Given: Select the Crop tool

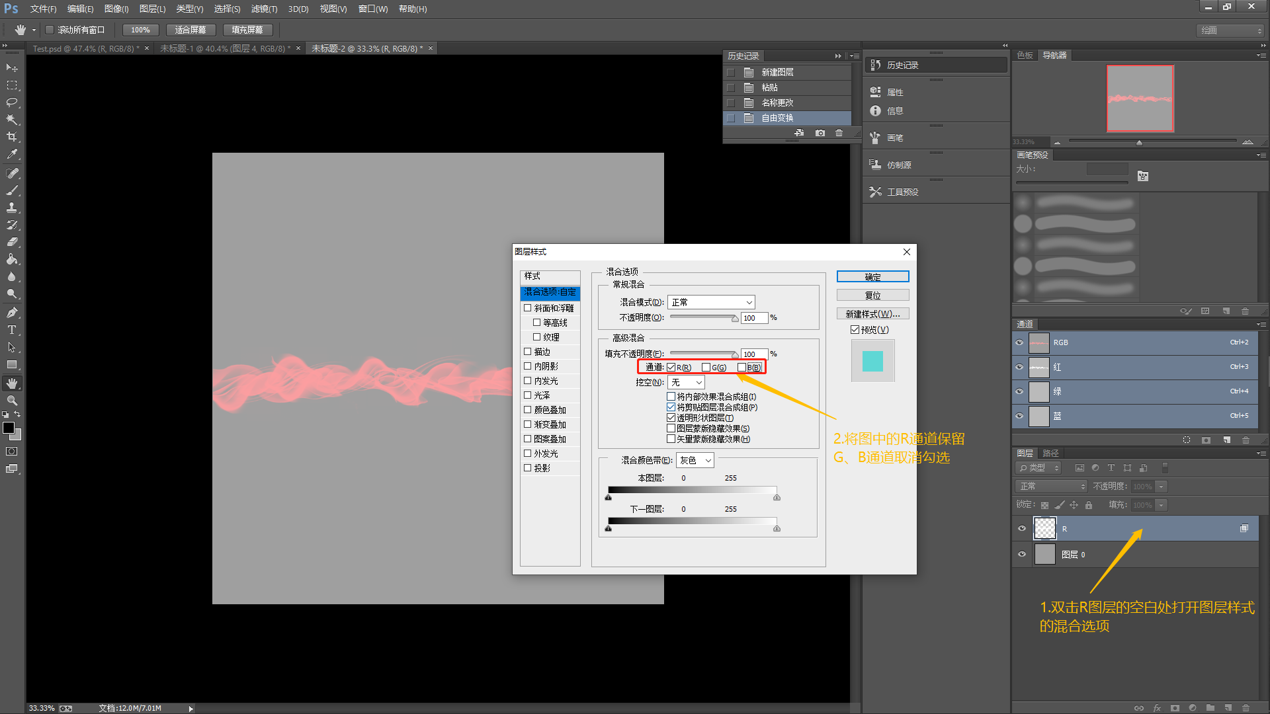Looking at the screenshot, I should click(x=12, y=137).
